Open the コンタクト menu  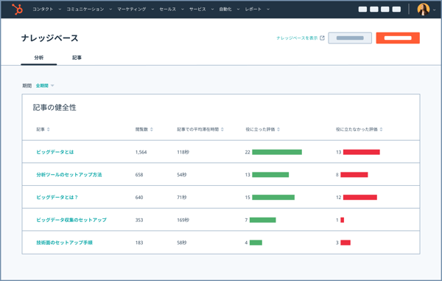pyautogui.click(x=43, y=10)
